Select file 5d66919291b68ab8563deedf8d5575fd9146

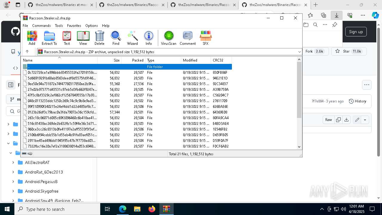coord(127,78)
